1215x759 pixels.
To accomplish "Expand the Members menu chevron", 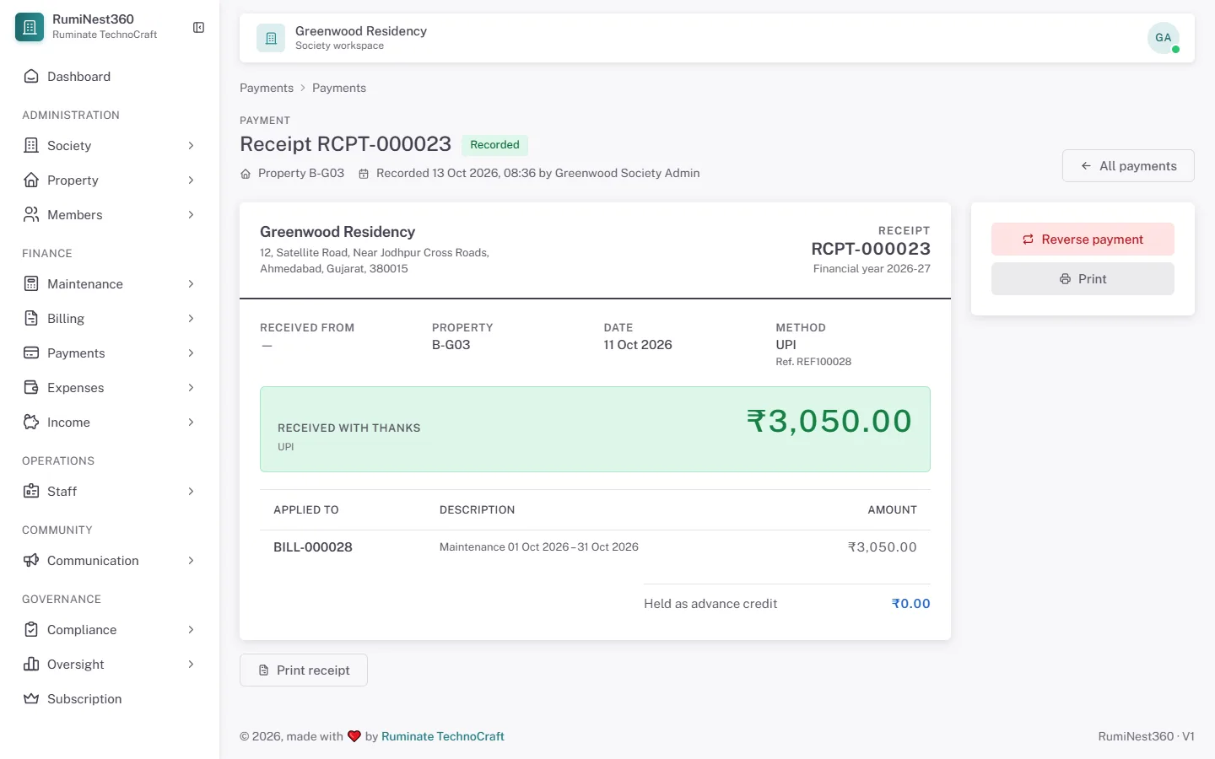I will point(191,215).
